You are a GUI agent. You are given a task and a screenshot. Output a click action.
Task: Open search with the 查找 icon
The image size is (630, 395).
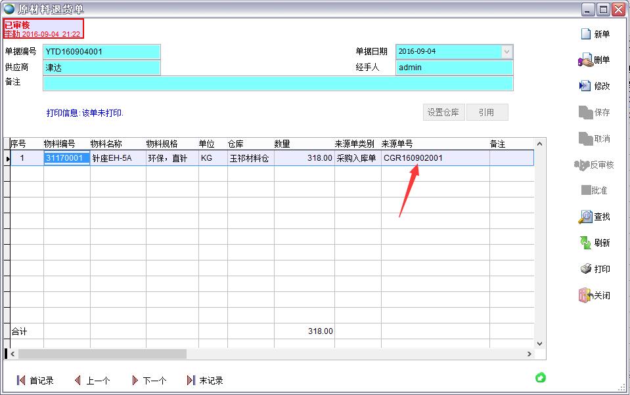coord(596,217)
